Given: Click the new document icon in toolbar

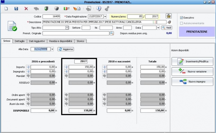Looking at the screenshot, I should click(x=6, y=9).
